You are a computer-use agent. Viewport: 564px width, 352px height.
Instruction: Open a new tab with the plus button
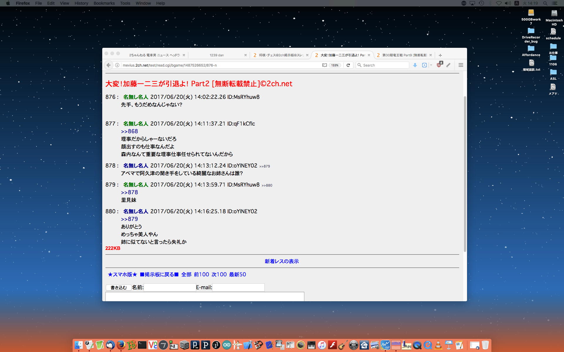click(440, 55)
